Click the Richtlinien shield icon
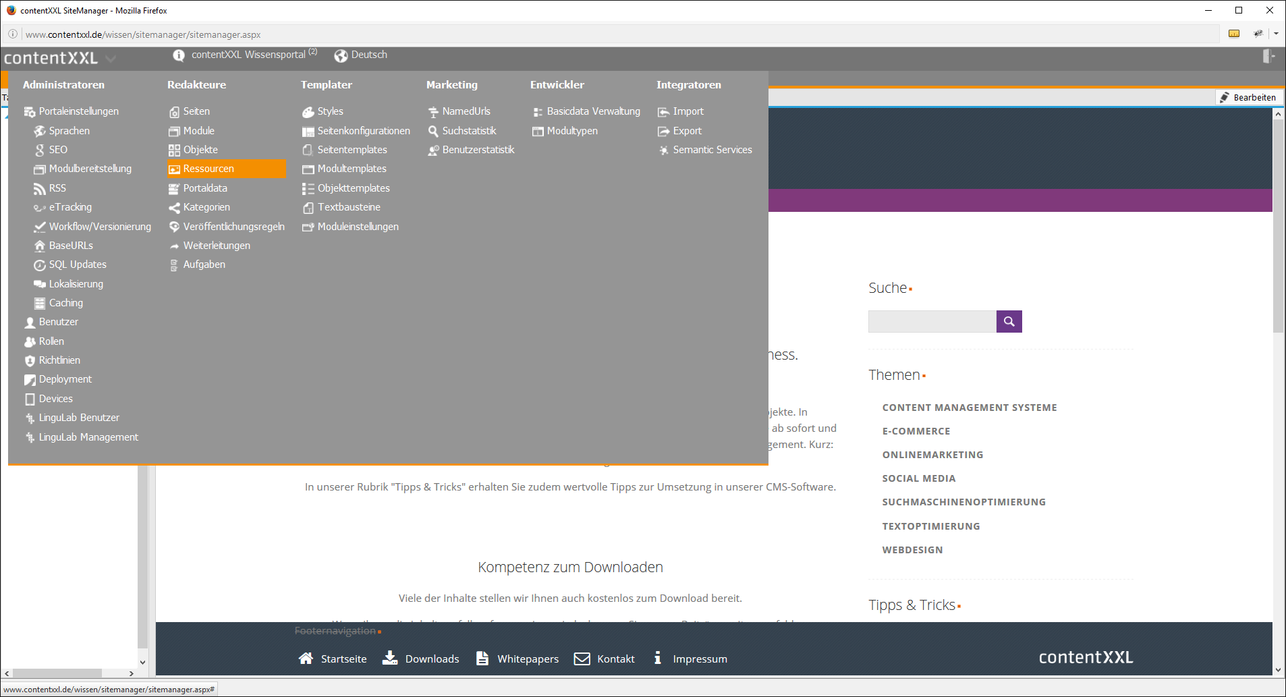Screen dimensions: 1286x697 [x=30, y=360]
